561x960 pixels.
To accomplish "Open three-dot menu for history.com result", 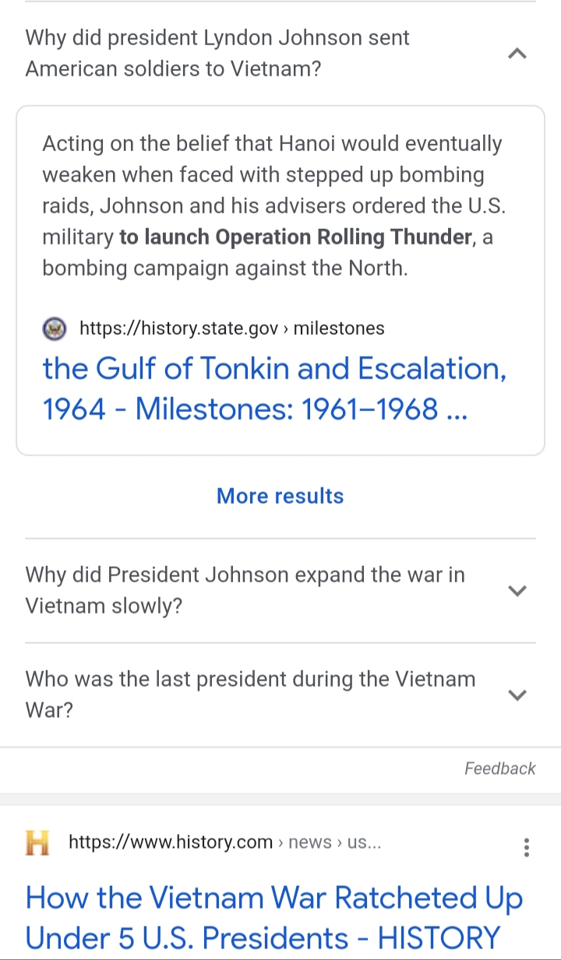I will click(527, 847).
